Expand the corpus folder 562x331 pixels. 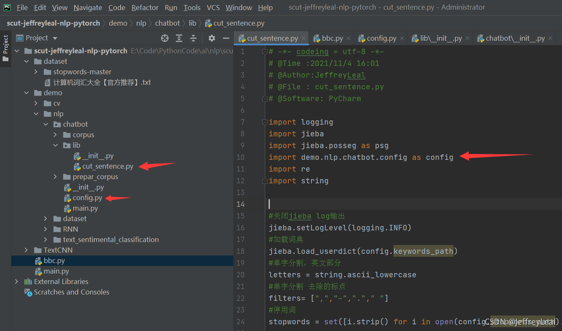[55, 135]
